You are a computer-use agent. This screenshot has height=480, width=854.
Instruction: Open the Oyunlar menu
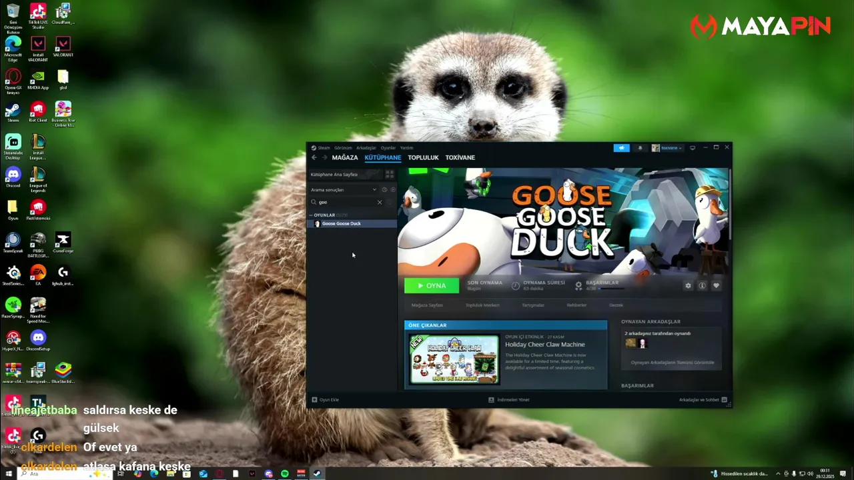[x=388, y=148]
